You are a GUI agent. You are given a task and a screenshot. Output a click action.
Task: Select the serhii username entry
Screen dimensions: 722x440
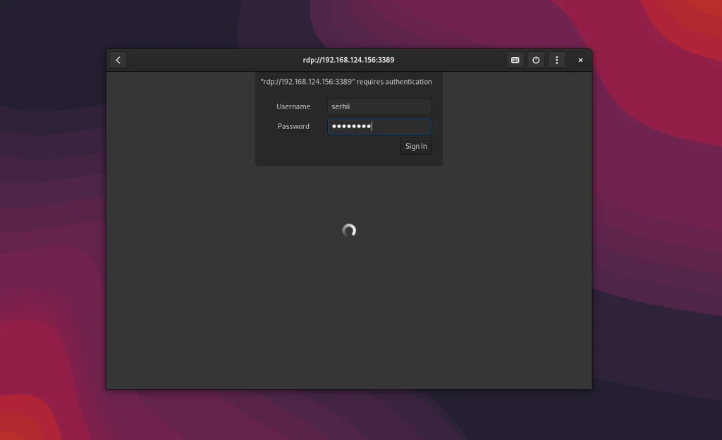(379, 106)
